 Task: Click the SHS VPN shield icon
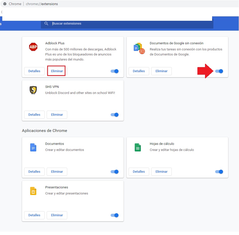33,90
